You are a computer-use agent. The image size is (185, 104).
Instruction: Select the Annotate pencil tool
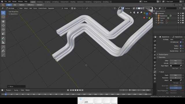(3, 38)
